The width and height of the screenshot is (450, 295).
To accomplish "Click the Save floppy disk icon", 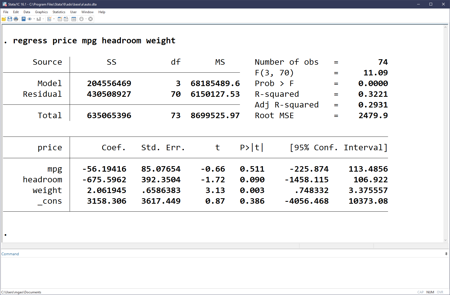I will coord(10,19).
